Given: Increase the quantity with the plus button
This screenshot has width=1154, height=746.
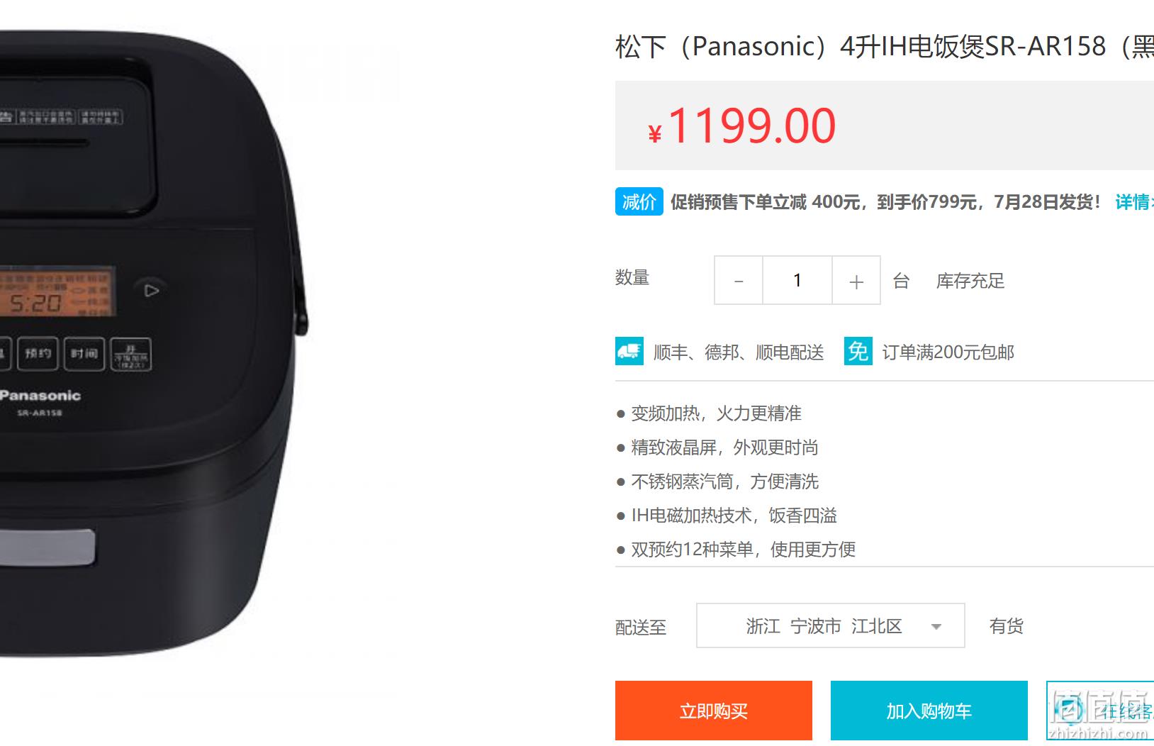Looking at the screenshot, I should click(856, 281).
